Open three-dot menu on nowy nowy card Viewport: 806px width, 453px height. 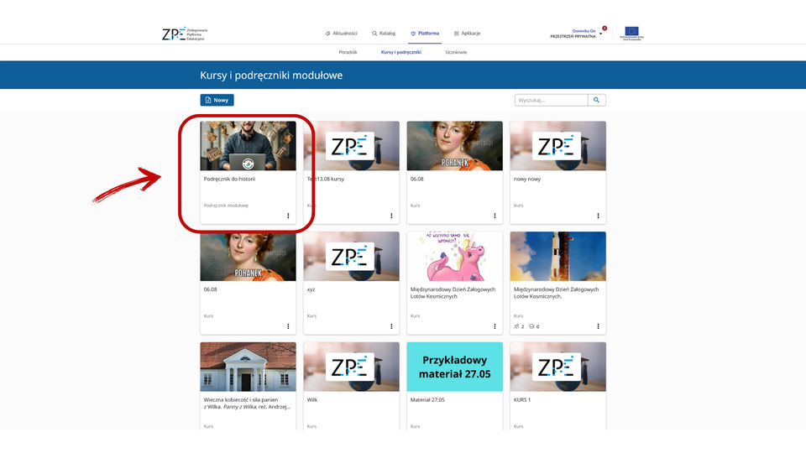click(x=598, y=216)
